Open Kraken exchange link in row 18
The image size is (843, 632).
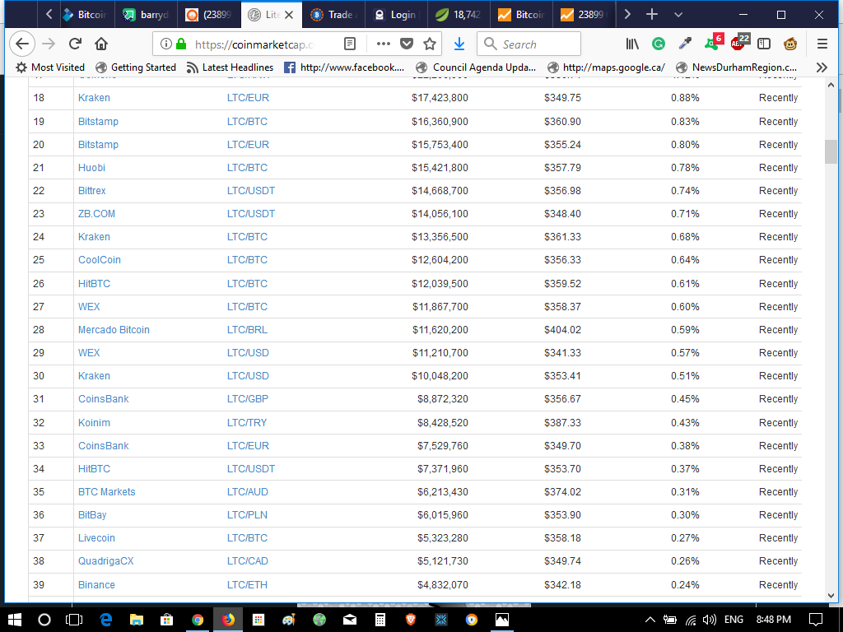click(x=94, y=98)
